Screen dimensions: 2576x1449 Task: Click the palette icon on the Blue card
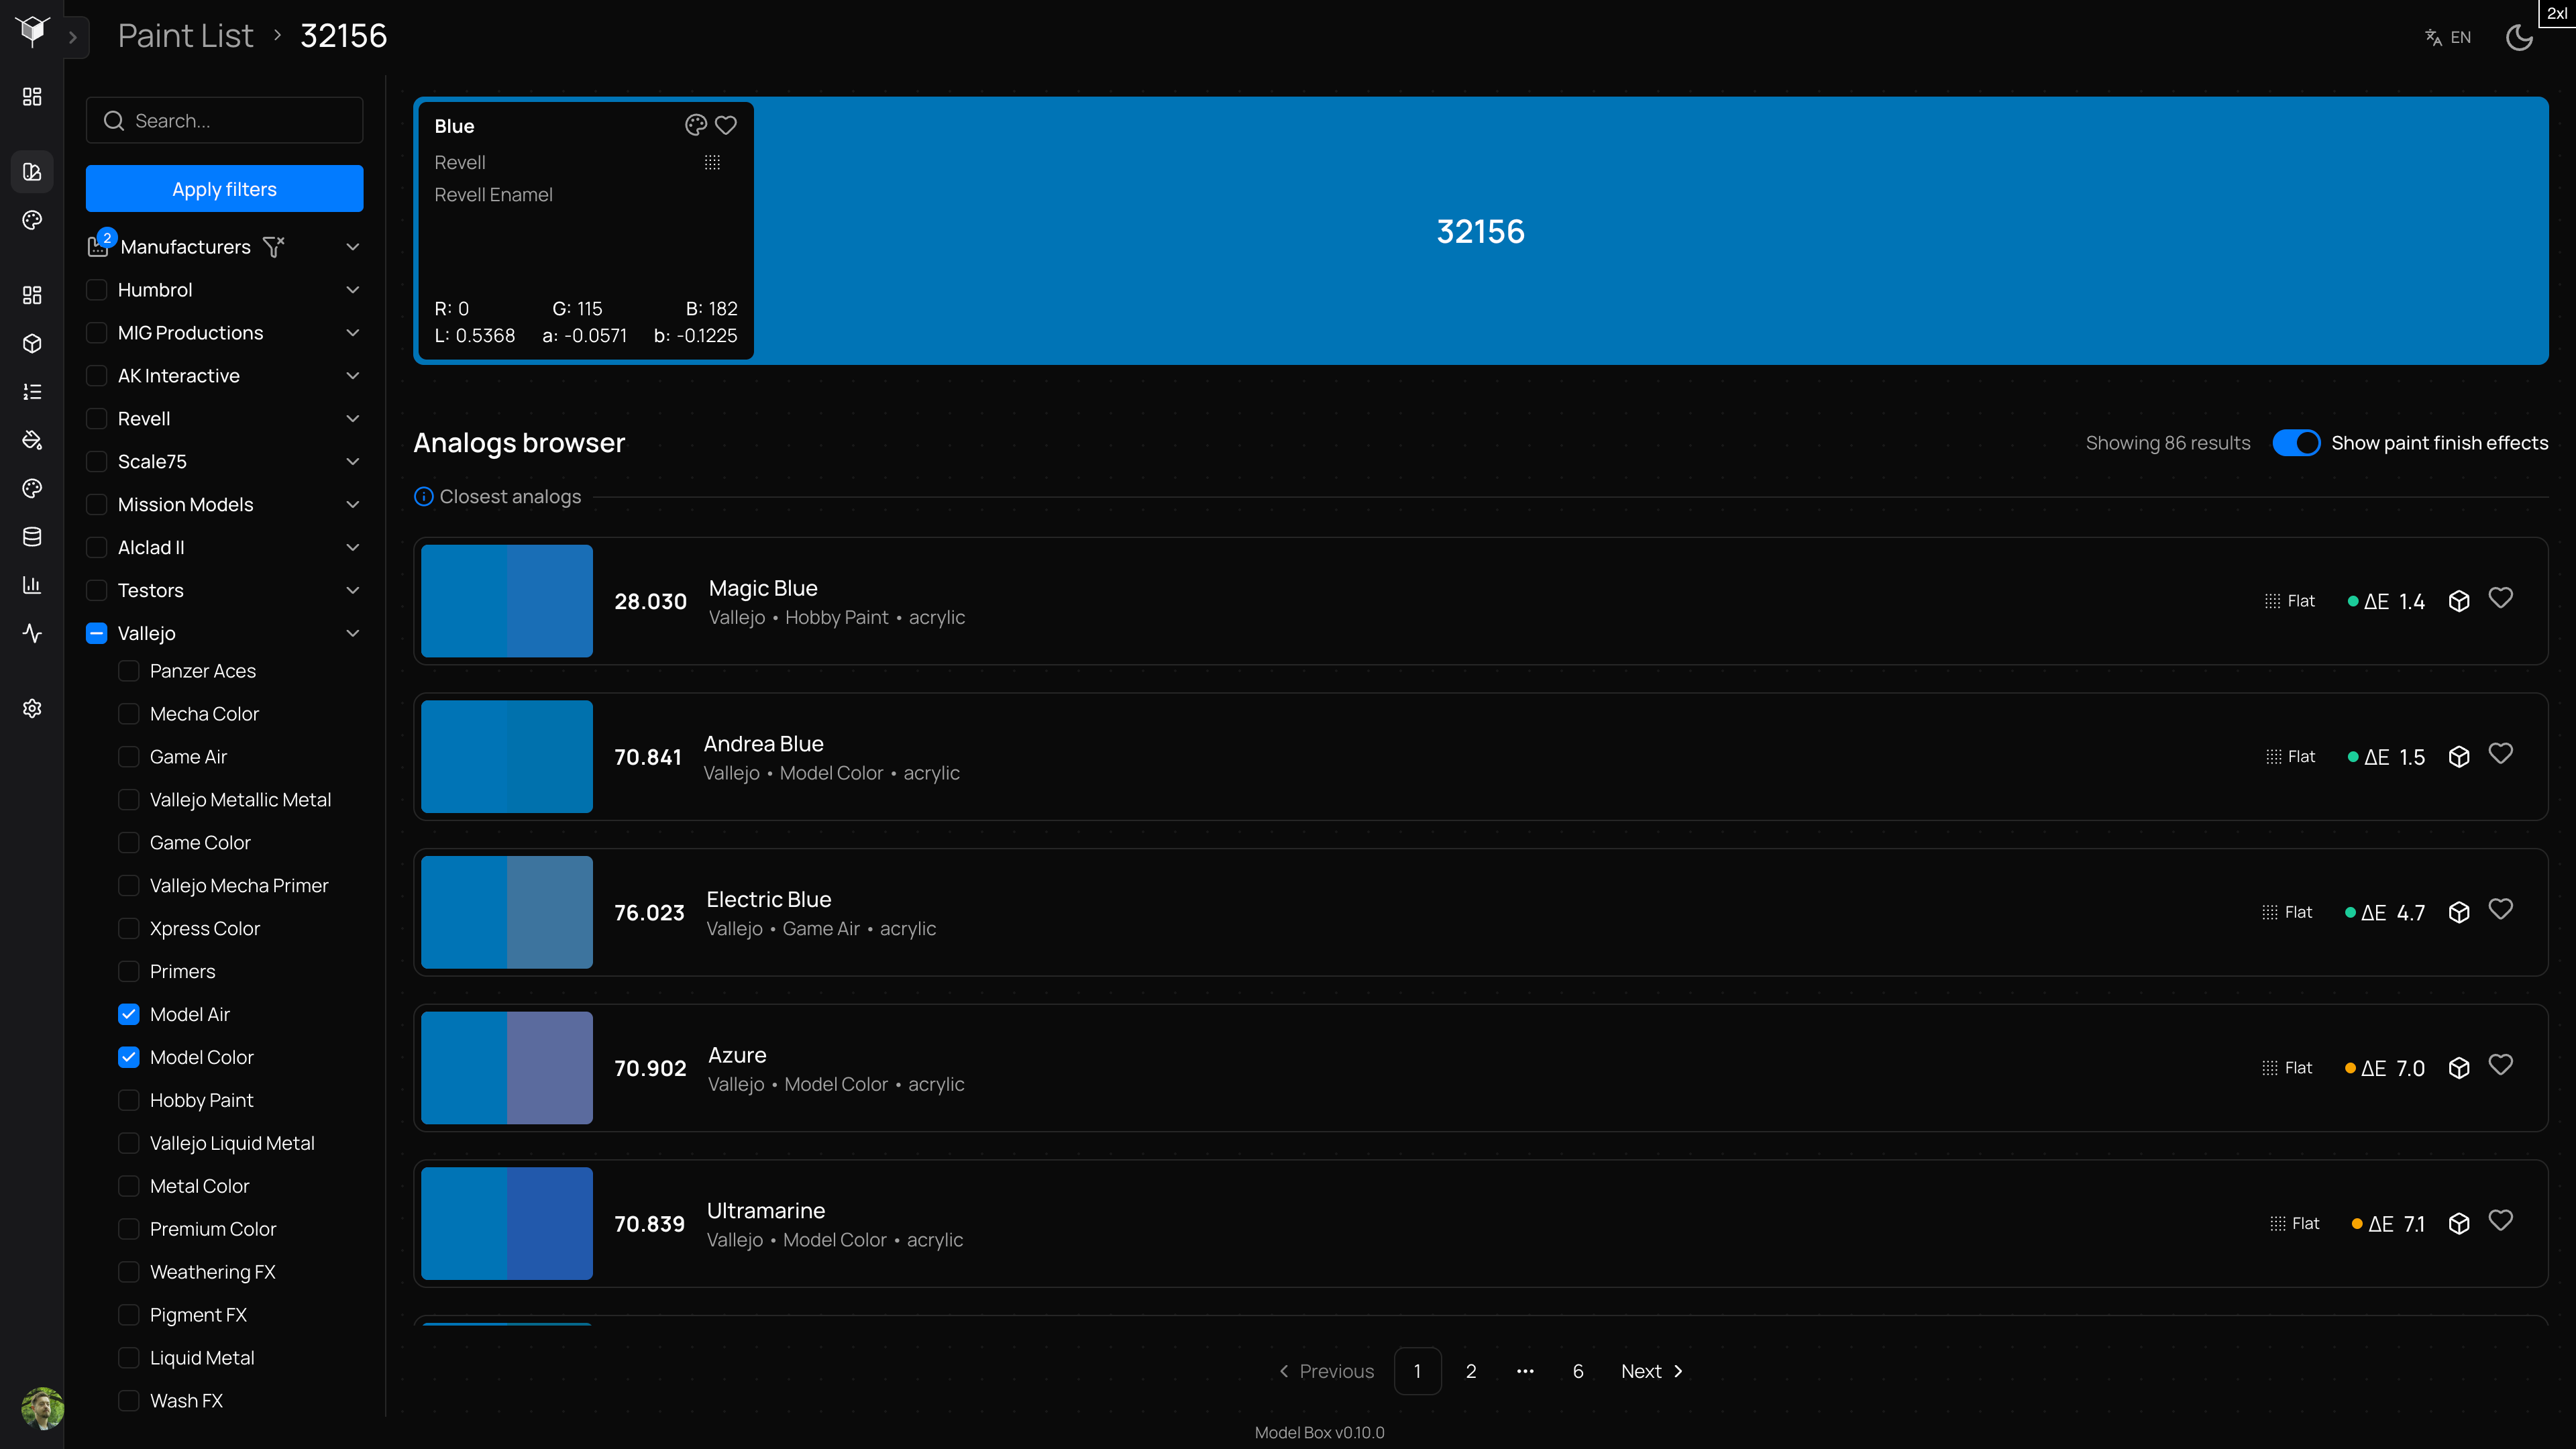point(695,125)
